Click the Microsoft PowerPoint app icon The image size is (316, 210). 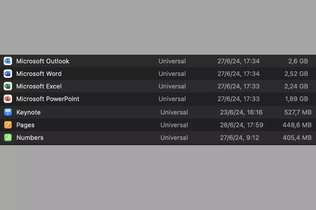pos(8,99)
